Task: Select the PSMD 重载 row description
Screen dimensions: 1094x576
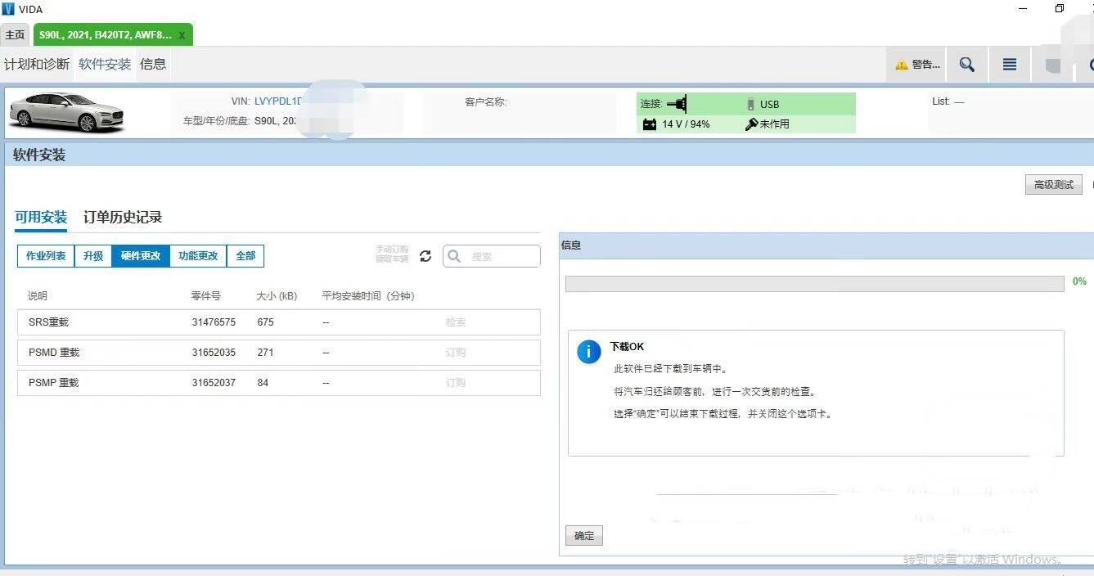Action: pos(54,353)
